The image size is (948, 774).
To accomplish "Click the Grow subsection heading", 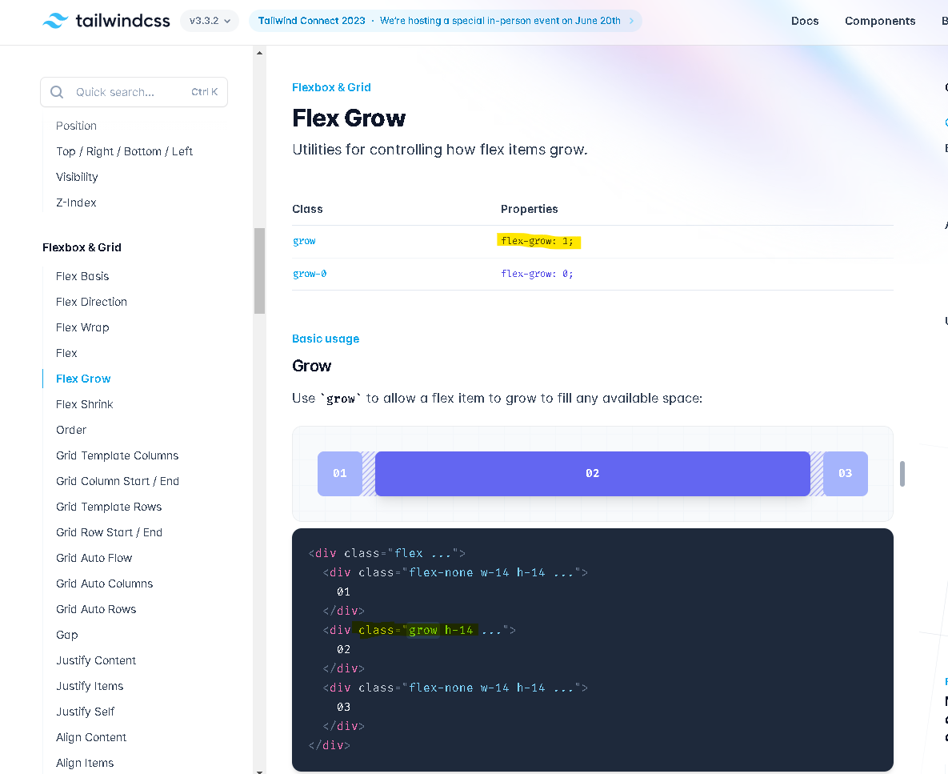I will click(311, 366).
